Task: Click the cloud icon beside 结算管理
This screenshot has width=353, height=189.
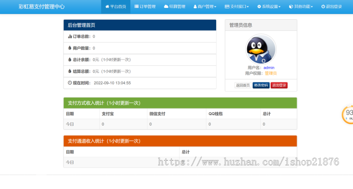Action: 166,7
